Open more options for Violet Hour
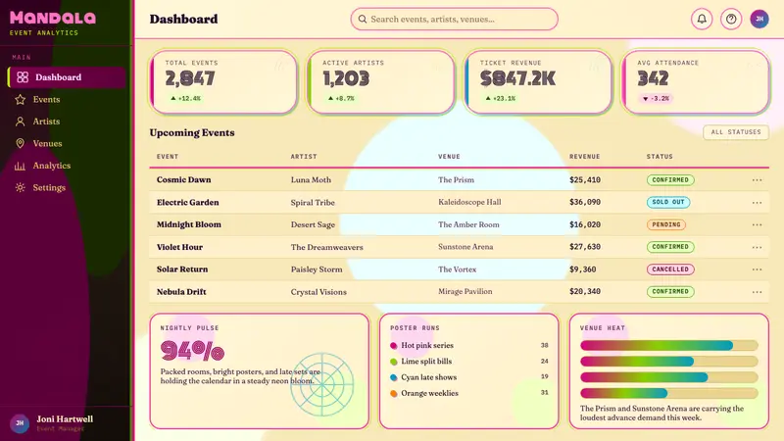This screenshot has height=441, width=784. pyautogui.click(x=757, y=247)
